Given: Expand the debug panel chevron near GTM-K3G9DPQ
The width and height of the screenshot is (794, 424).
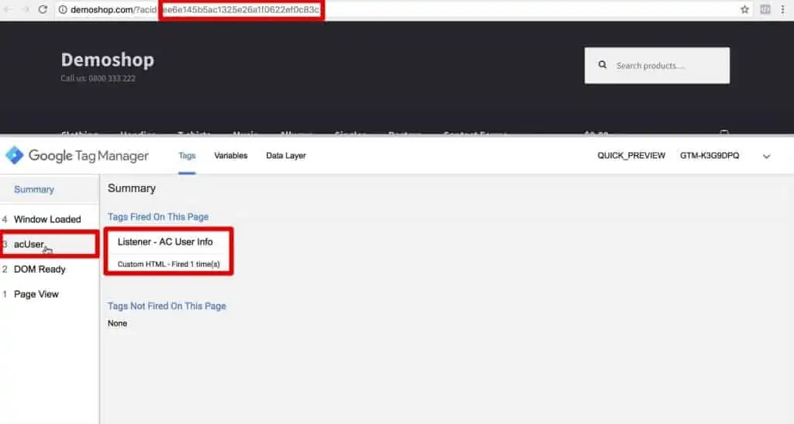Looking at the screenshot, I should (x=766, y=157).
